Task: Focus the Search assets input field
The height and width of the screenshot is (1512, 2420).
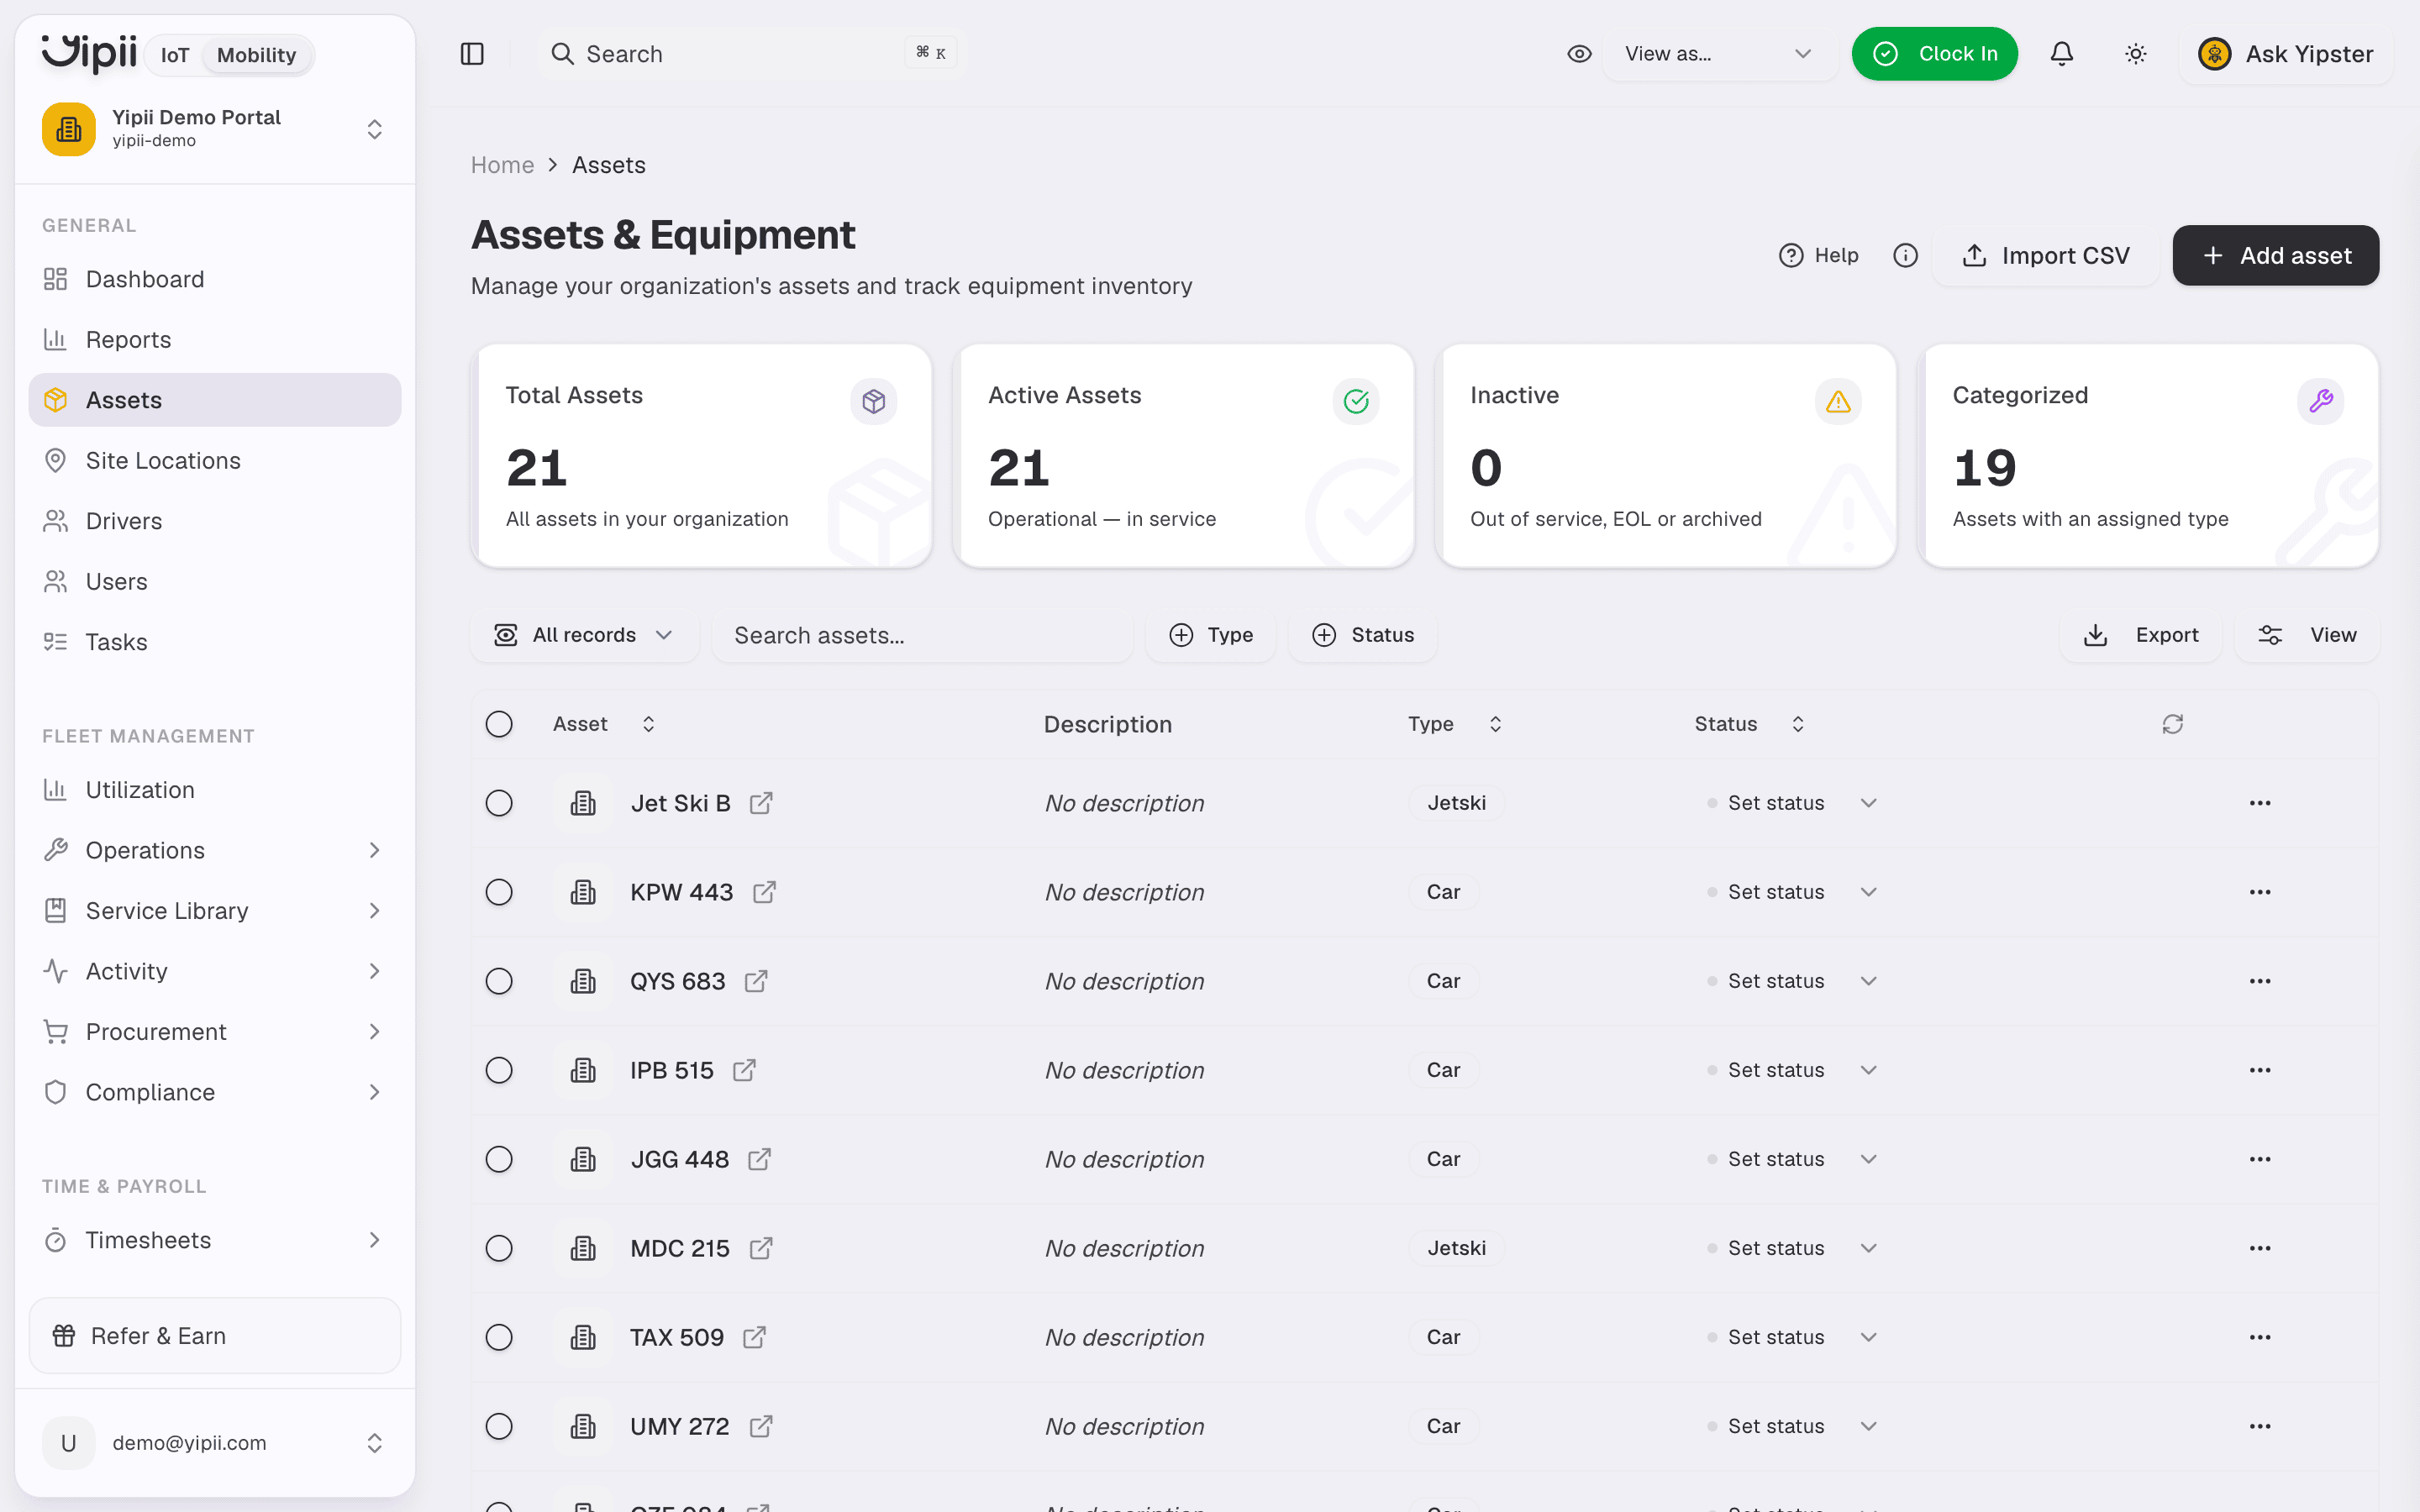Action: 922,635
